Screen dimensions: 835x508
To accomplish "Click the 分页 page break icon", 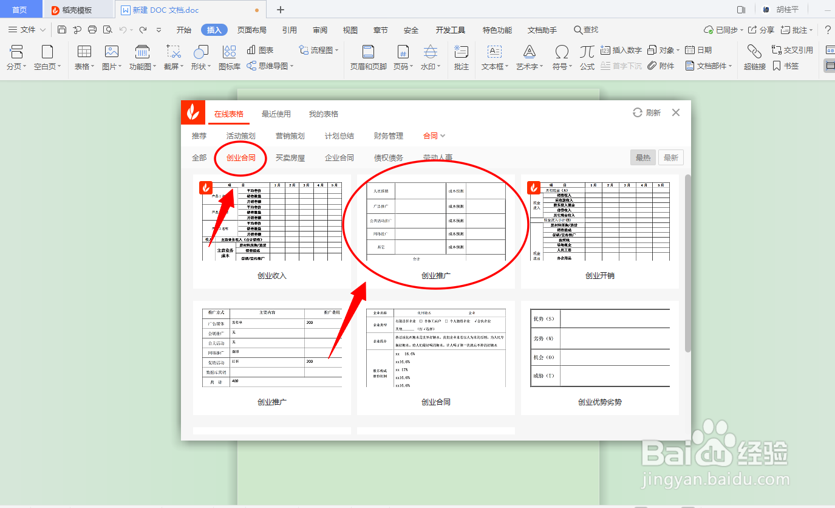I will click(16, 52).
